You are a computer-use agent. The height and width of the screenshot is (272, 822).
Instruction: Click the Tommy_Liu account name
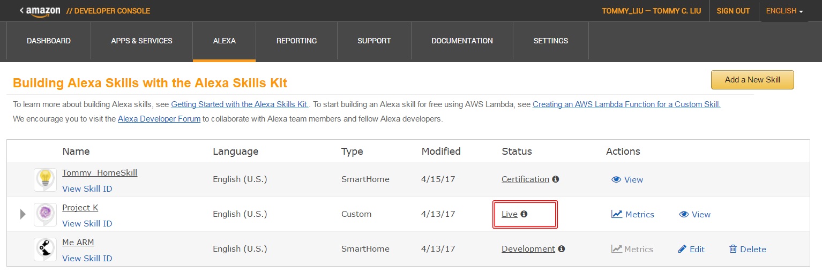(x=651, y=11)
